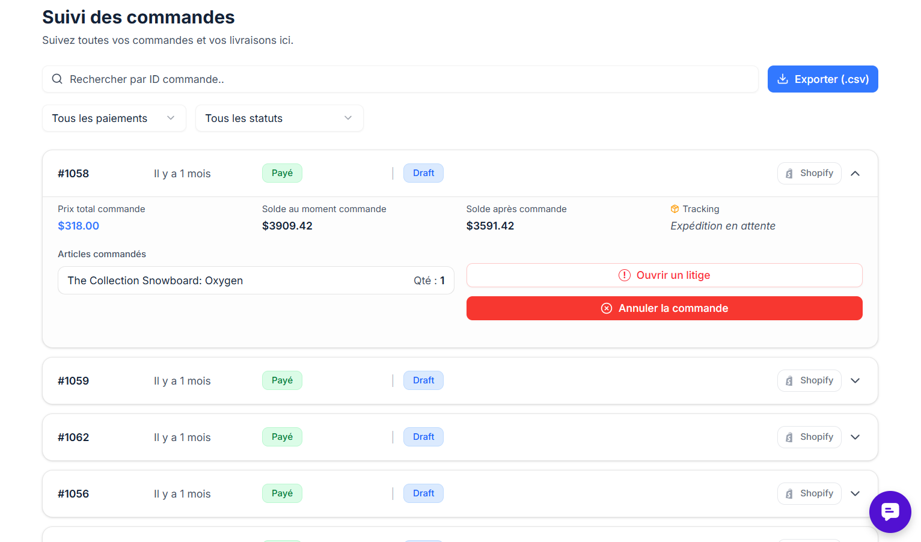Click Shopify badge on order #1056
921x542 pixels.
[x=809, y=493]
